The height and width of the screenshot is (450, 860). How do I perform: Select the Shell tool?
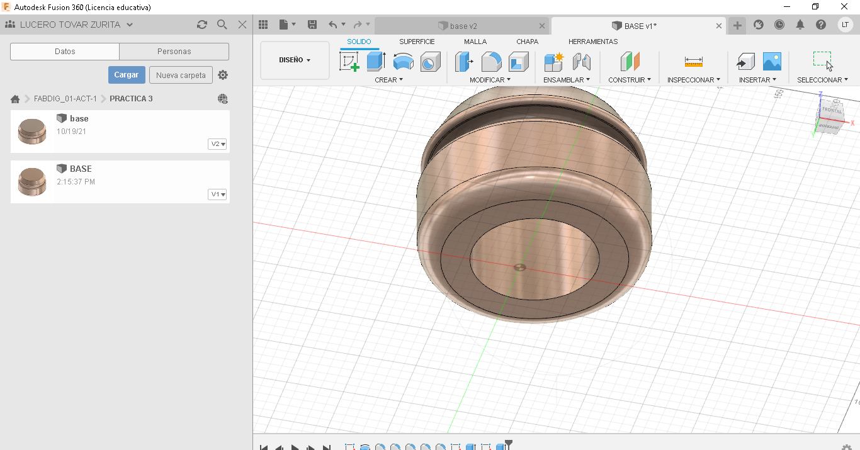click(518, 62)
